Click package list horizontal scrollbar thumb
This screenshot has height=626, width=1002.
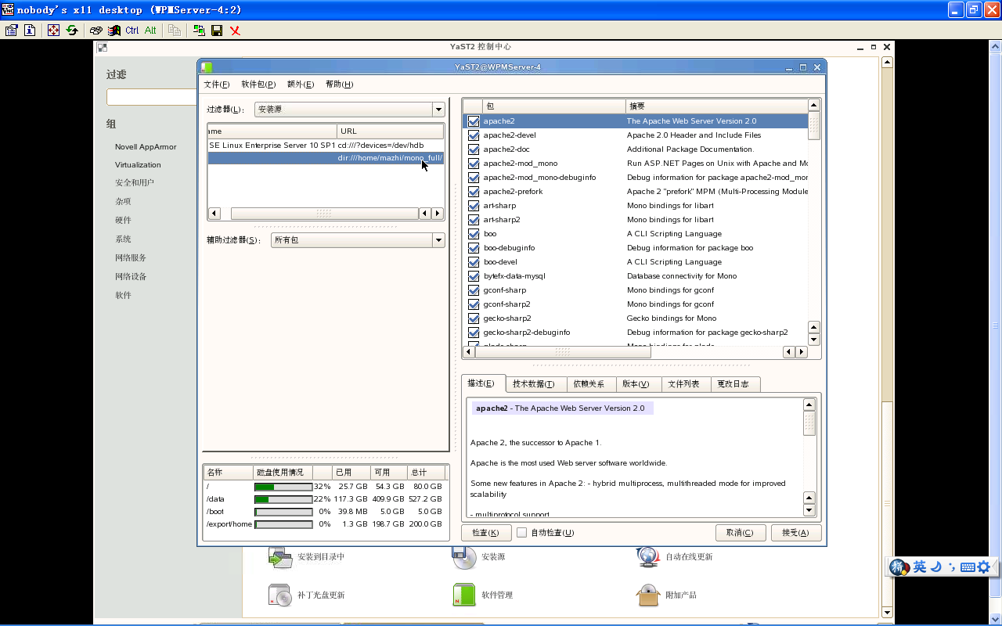pyautogui.click(x=563, y=352)
